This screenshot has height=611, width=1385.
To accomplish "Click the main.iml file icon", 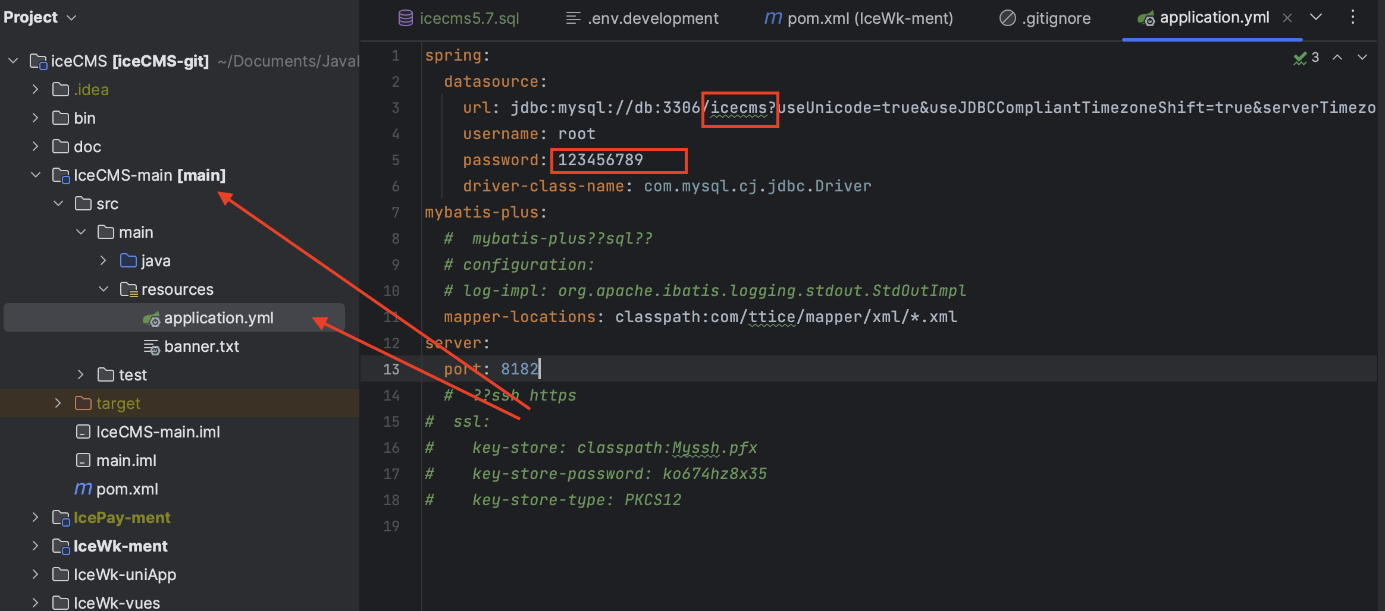I will pos(83,460).
